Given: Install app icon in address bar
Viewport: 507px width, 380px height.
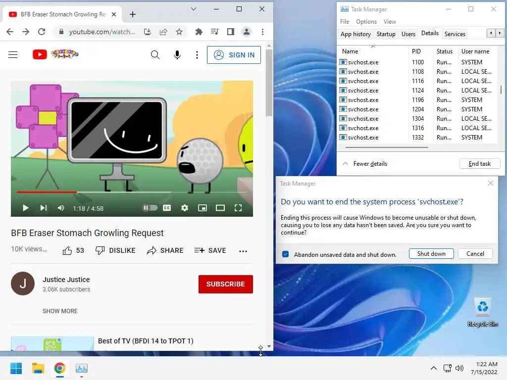Looking at the screenshot, I should point(148,32).
